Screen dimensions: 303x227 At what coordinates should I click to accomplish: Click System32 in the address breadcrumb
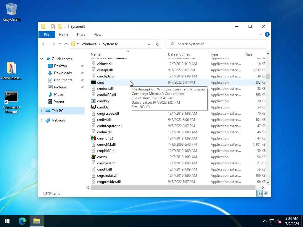tap(110, 44)
